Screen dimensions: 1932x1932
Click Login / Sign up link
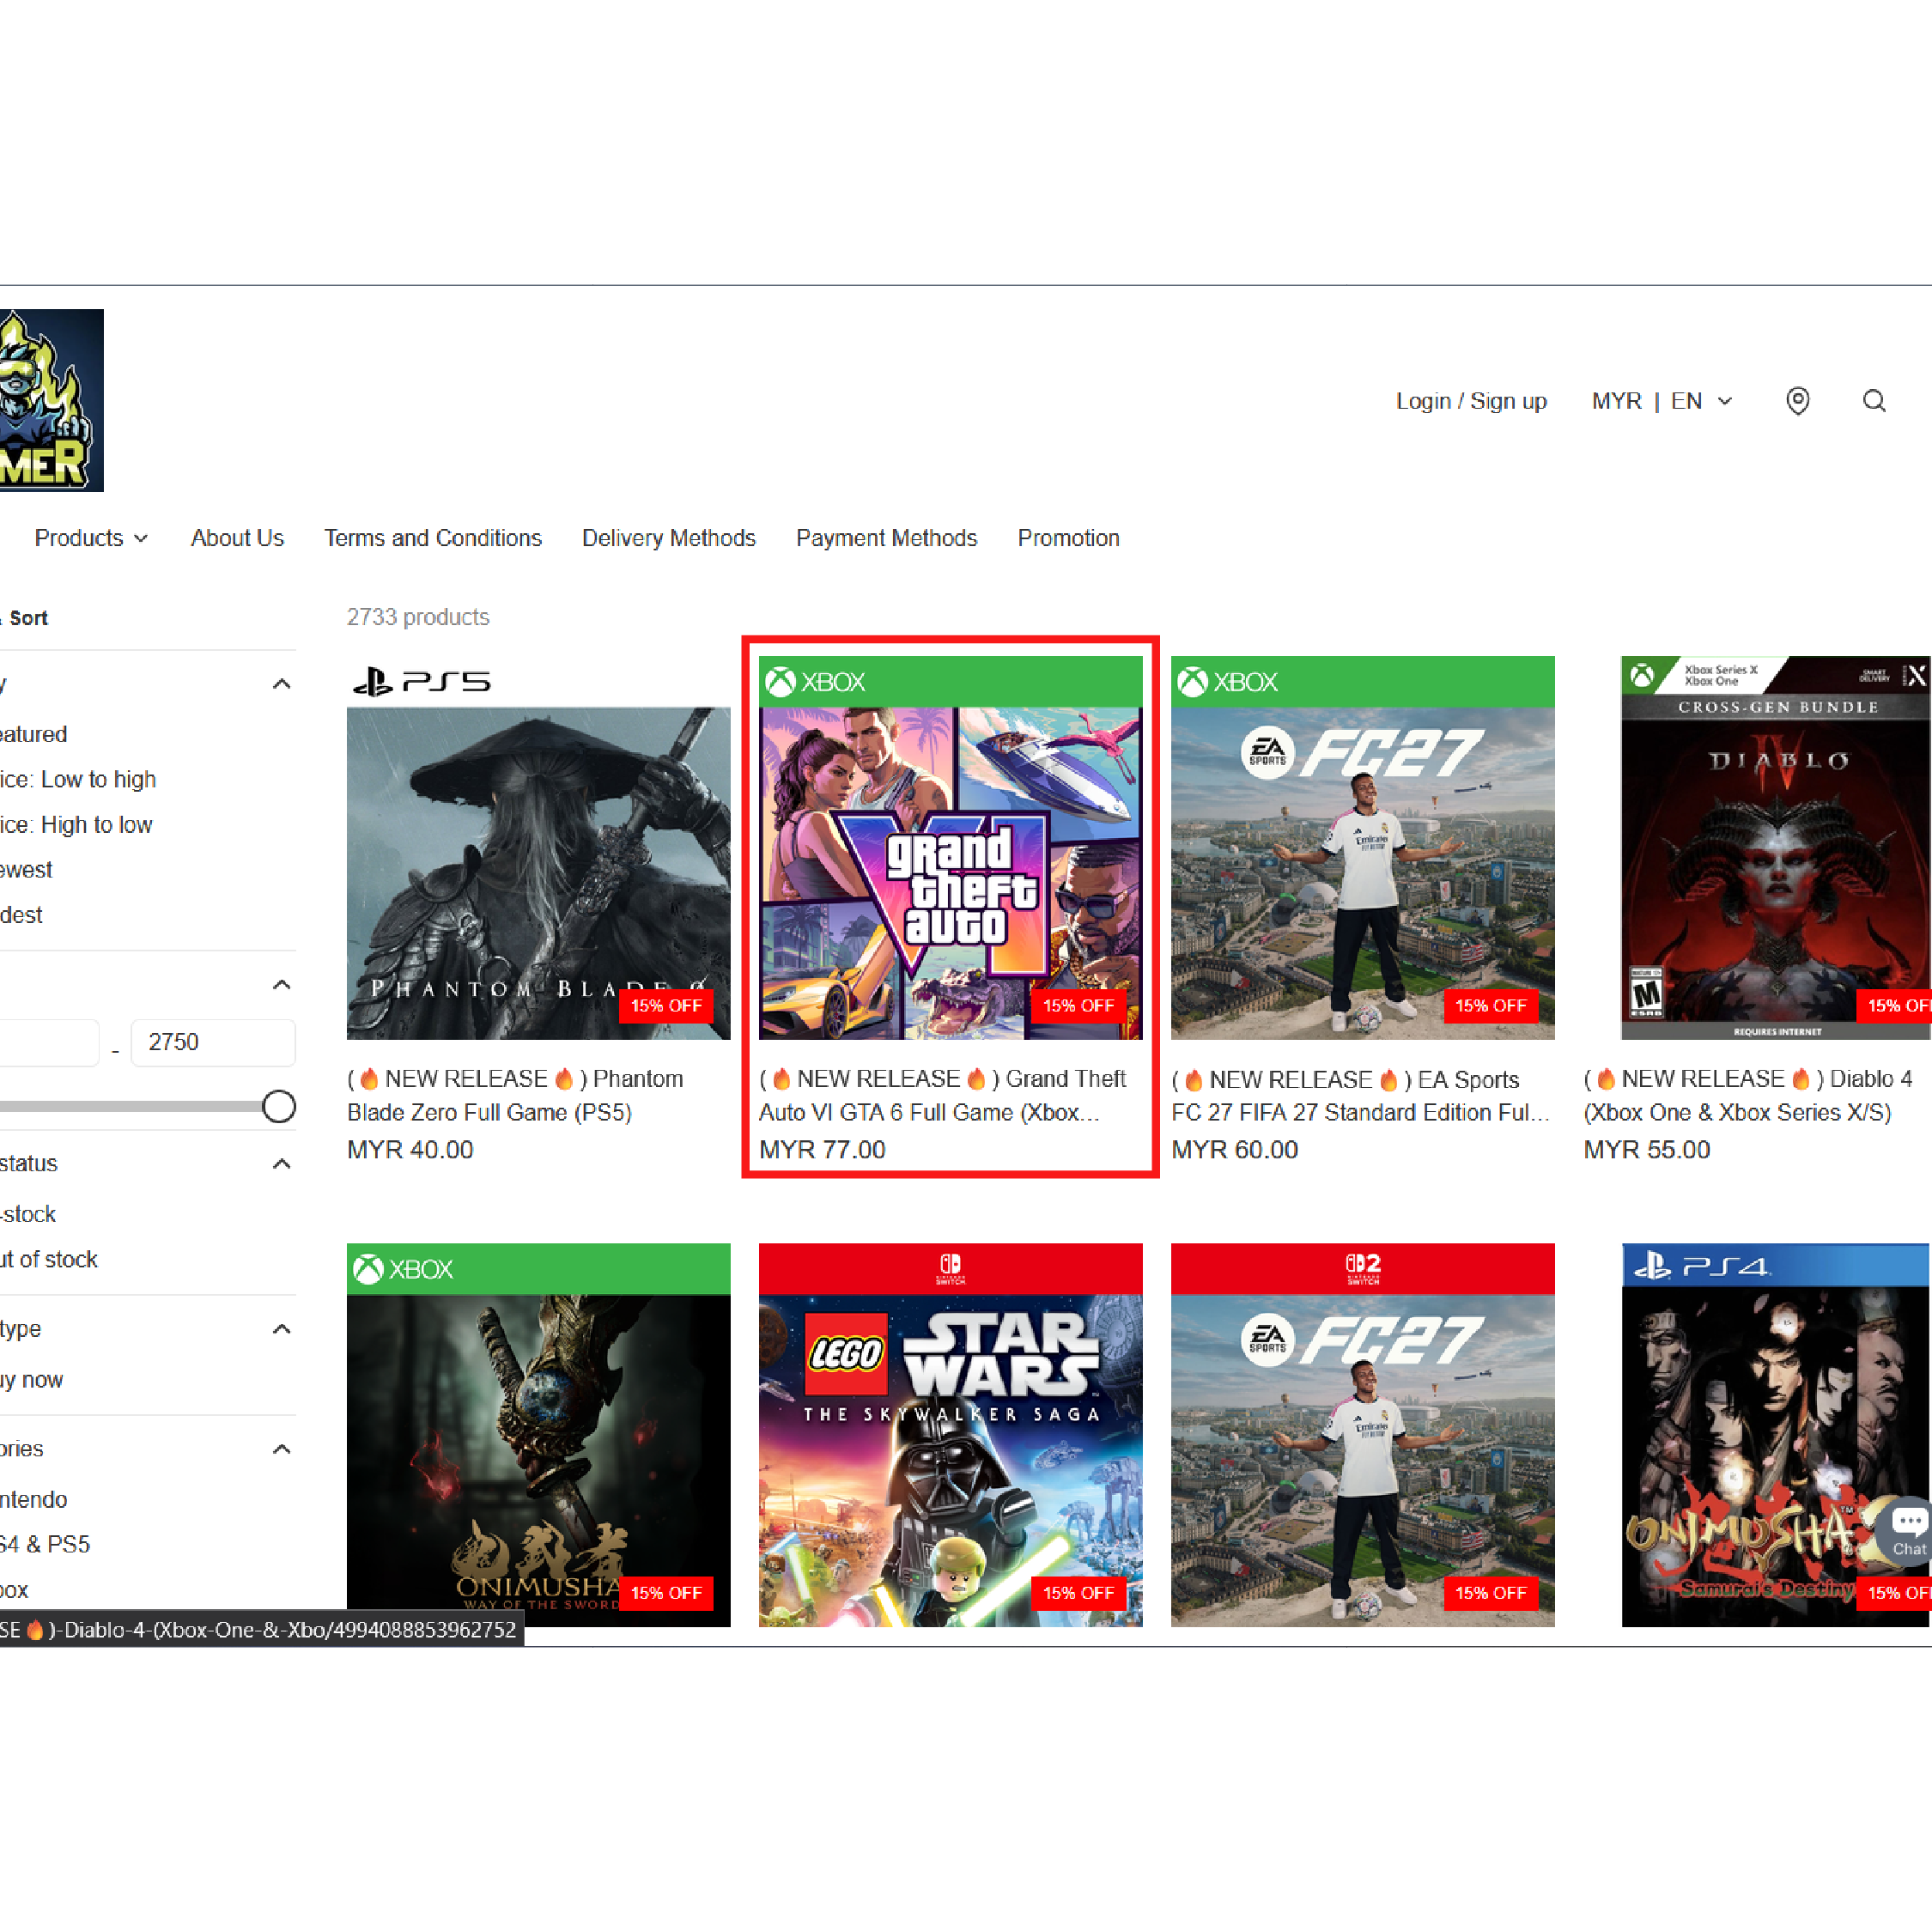[x=1471, y=401]
